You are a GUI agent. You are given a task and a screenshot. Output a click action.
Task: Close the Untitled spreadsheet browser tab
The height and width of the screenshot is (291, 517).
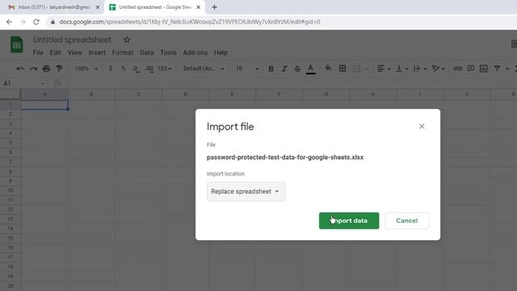(198, 7)
